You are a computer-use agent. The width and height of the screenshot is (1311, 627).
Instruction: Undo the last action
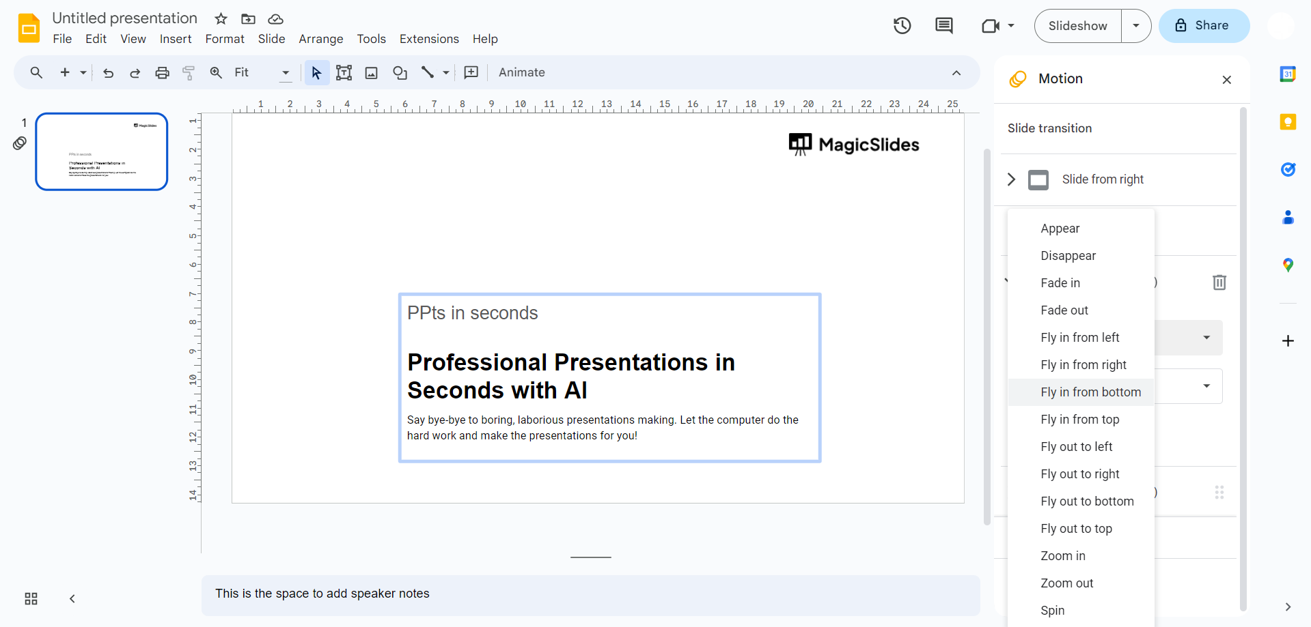click(108, 72)
